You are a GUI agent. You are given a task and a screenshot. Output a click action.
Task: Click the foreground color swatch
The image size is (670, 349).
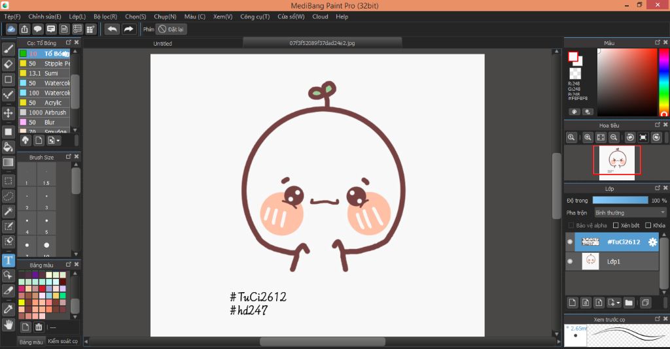coord(573,56)
